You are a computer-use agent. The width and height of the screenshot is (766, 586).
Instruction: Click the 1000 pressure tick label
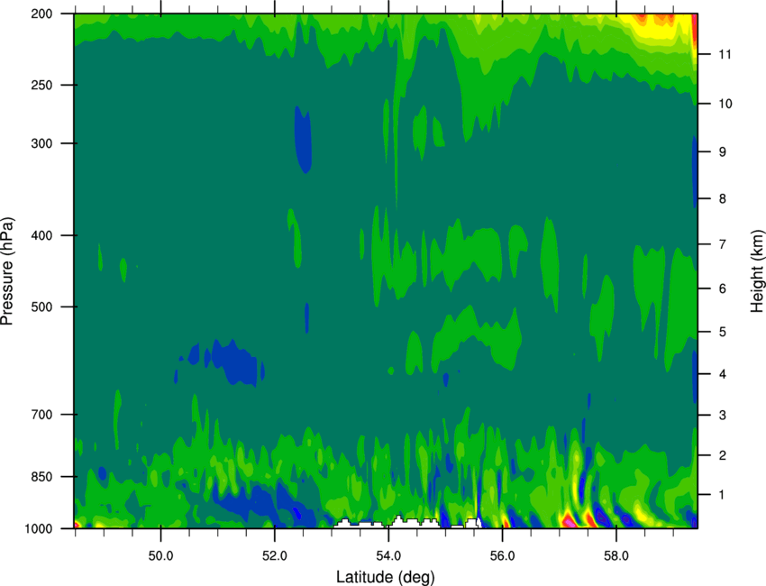tap(39, 529)
